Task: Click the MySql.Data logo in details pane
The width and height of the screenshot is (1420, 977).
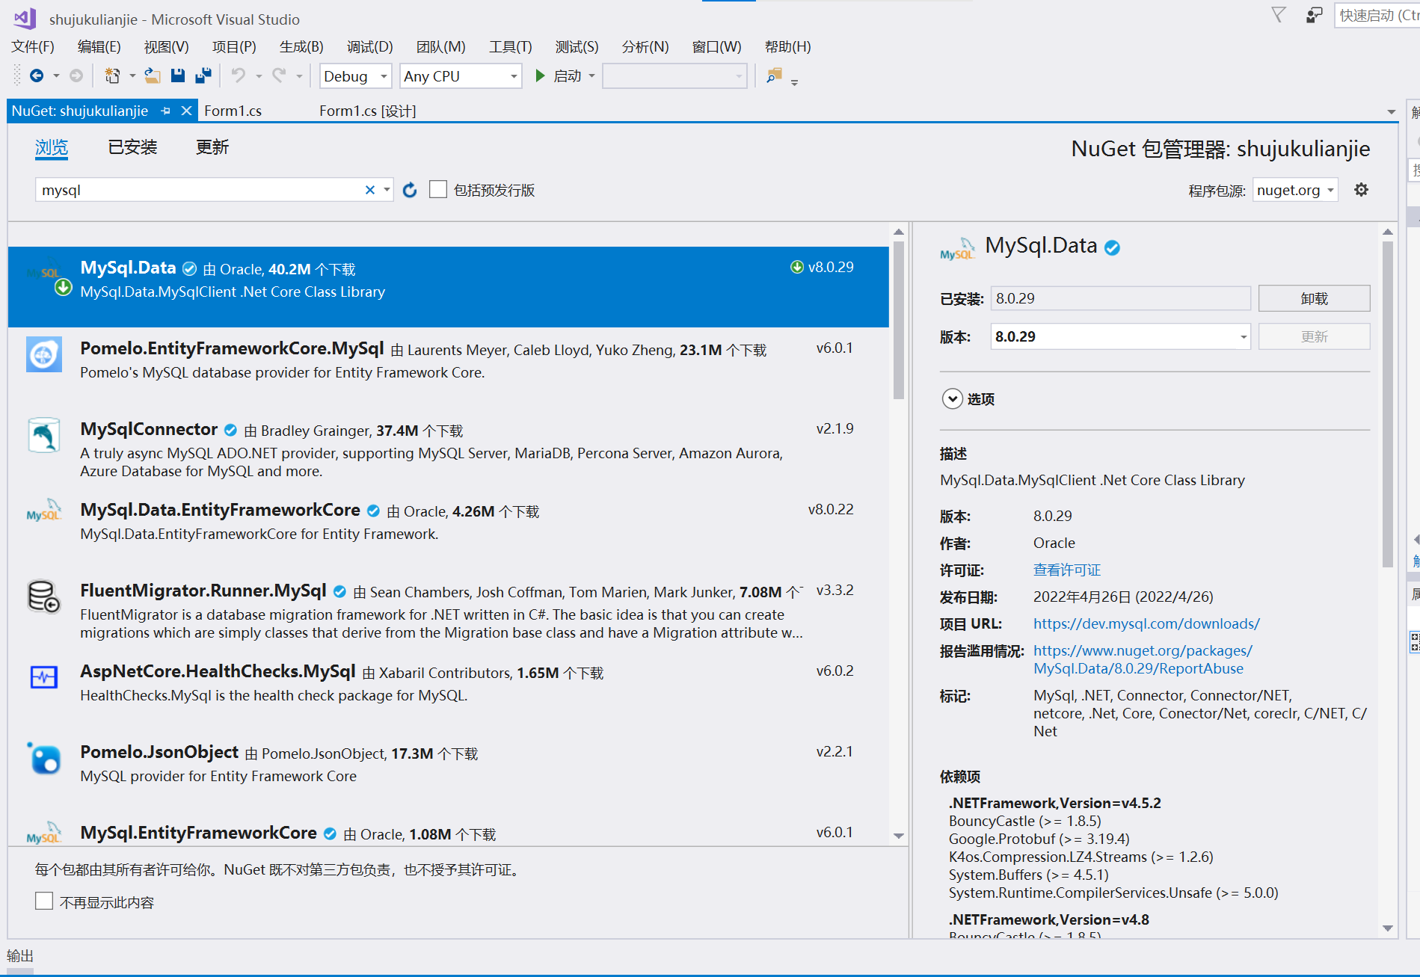Action: click(958, 249)
